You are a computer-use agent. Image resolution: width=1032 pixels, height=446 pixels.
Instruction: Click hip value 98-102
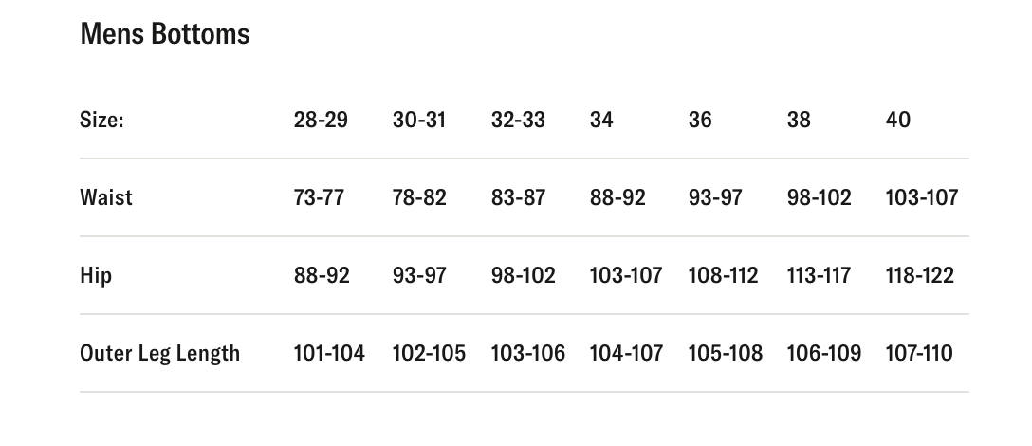(523, 276)
